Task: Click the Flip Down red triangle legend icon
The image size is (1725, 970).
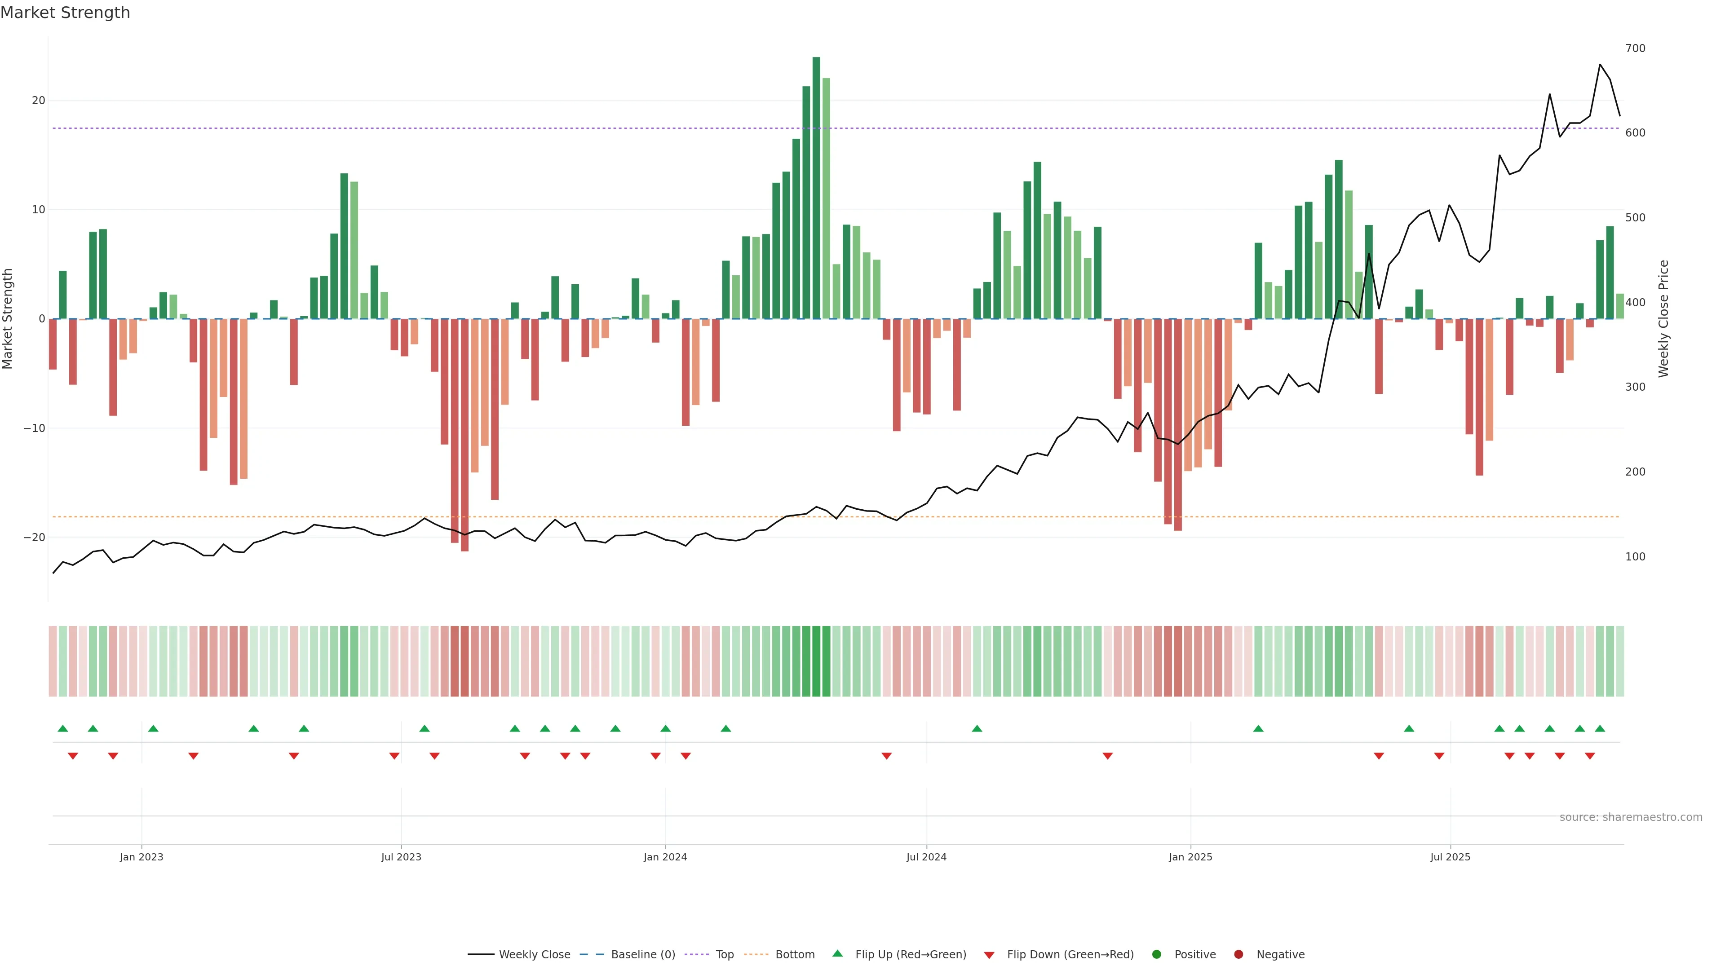Action: (x=989, y=955)
